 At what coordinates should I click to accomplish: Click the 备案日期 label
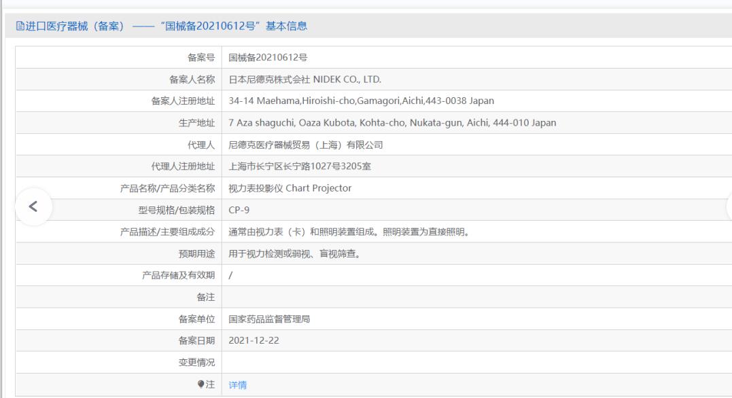point(196,341)
